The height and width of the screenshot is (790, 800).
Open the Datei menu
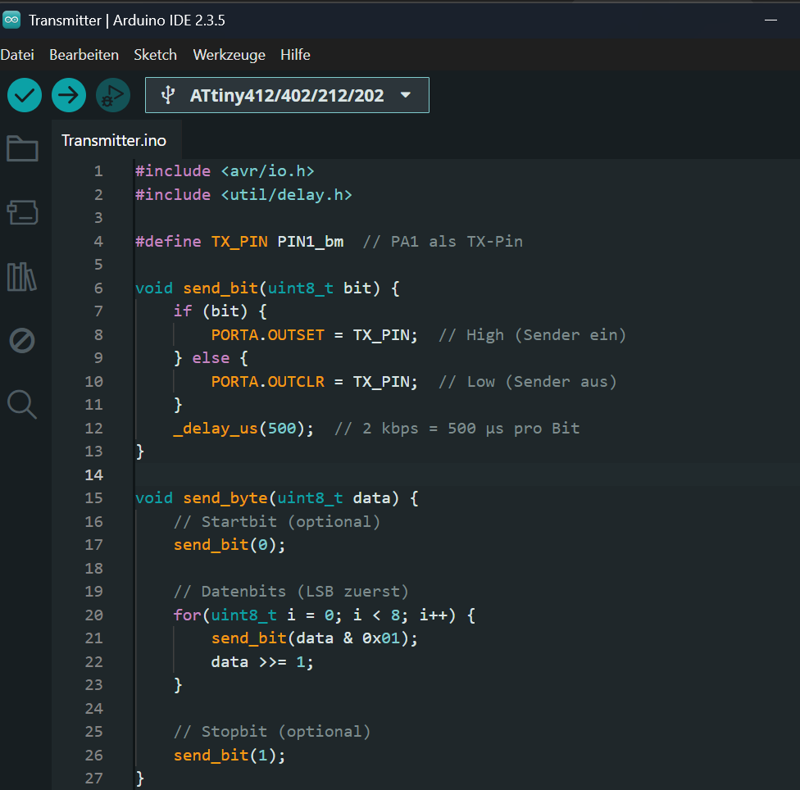(17, 55)
